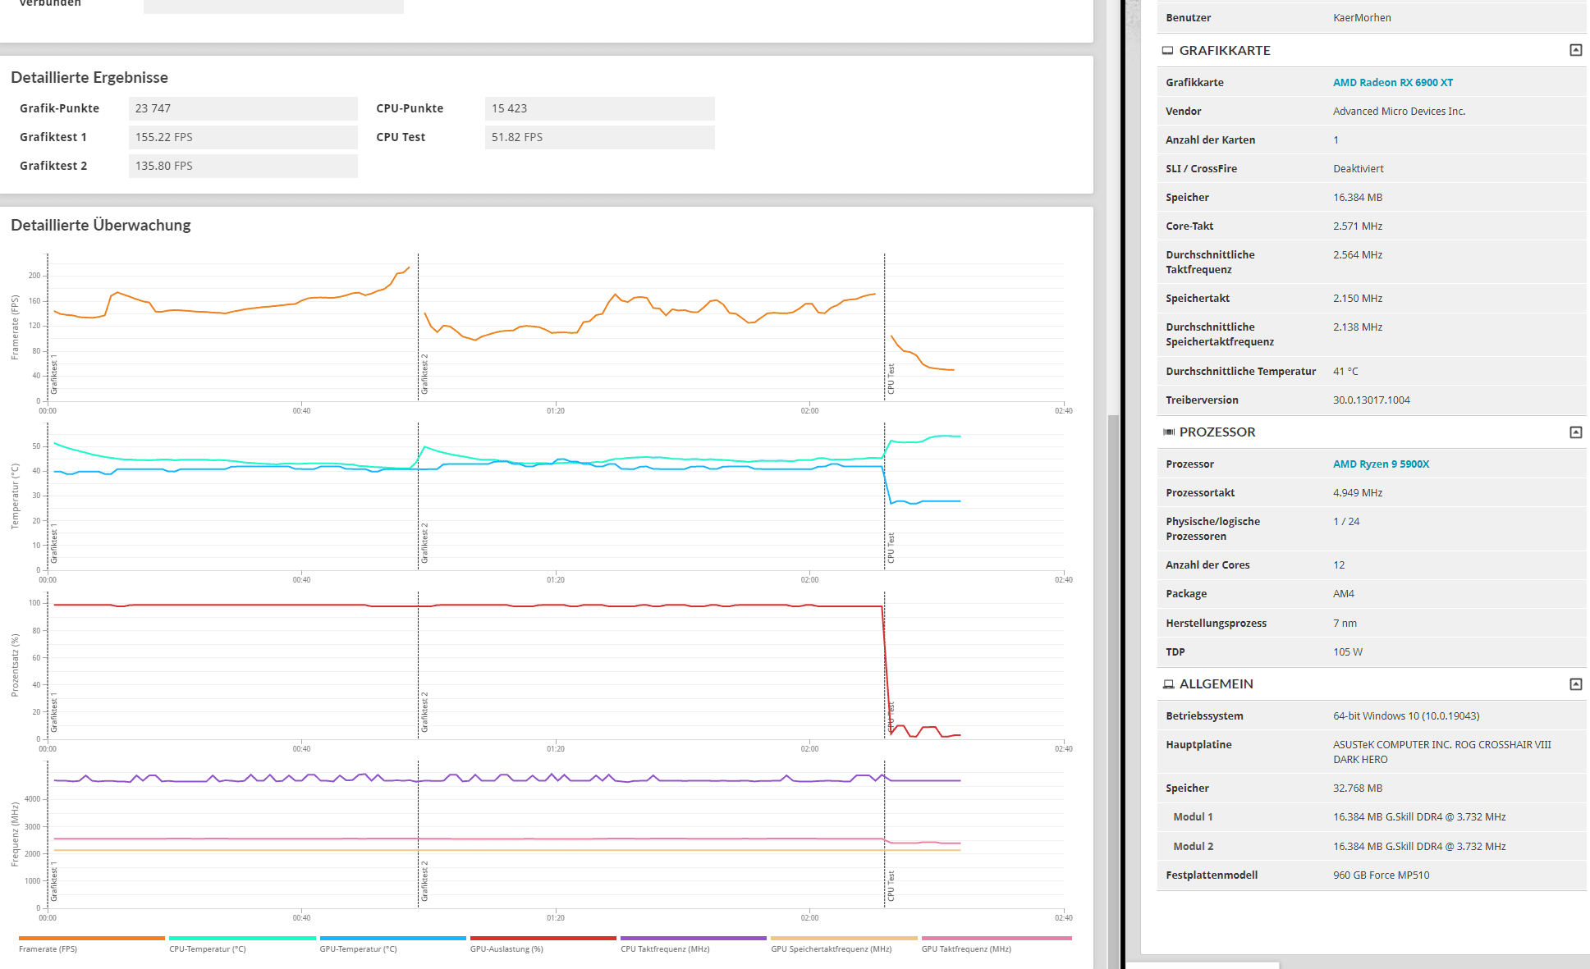The height and width of the screenshot is (969, 1590).
Task: Click the Durchschnittliche Temperatur value 41 °C
Action: 1345,372
